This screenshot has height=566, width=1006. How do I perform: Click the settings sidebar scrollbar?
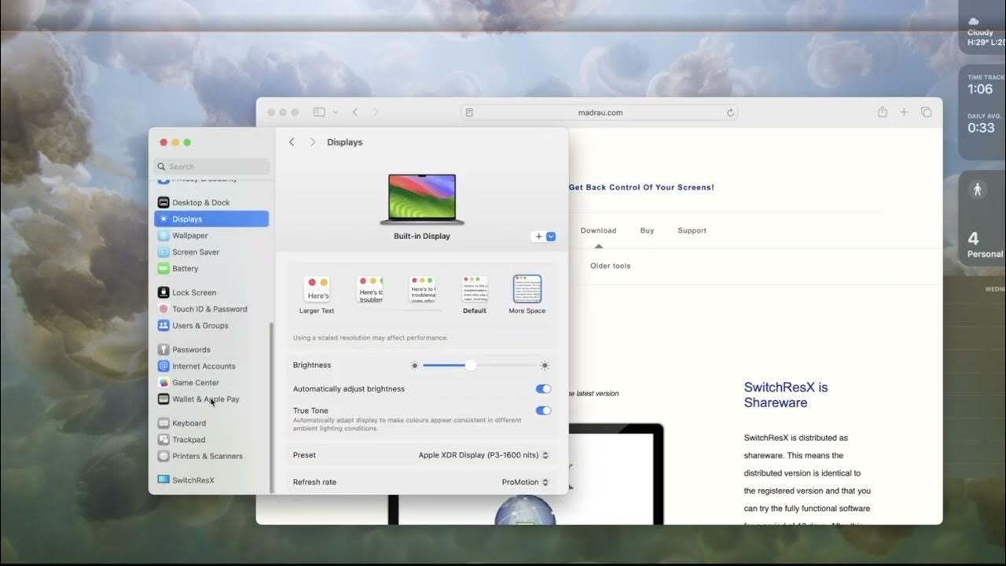click(x=271, y=407)
